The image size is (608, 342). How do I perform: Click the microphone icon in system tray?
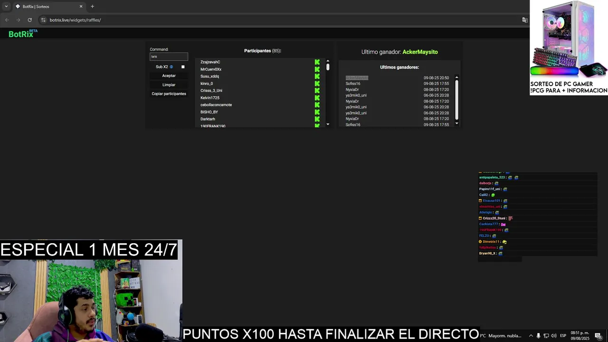[538, 336]
